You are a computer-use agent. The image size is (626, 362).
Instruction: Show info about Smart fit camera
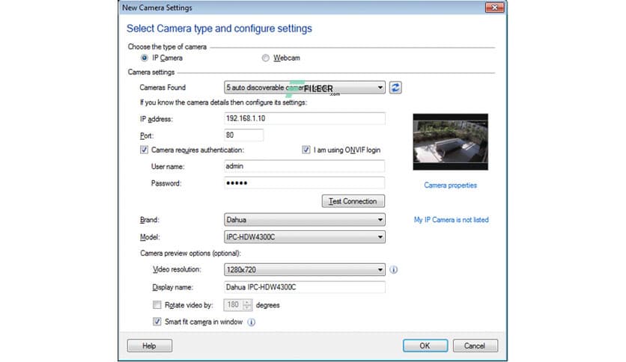click(x=251, y=322)
